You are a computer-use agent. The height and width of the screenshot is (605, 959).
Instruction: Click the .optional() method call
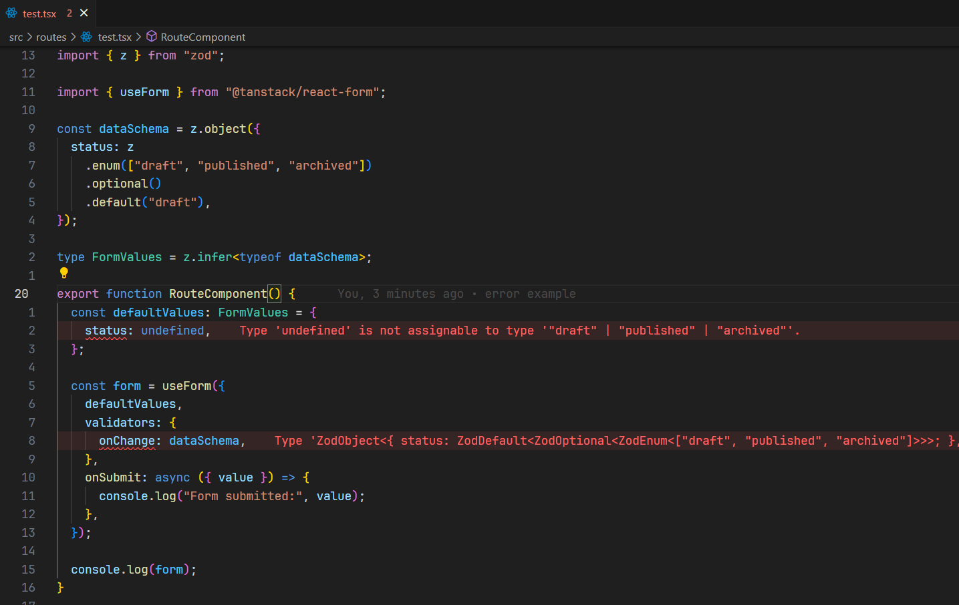pyautogui.click(x=124, y=184)
